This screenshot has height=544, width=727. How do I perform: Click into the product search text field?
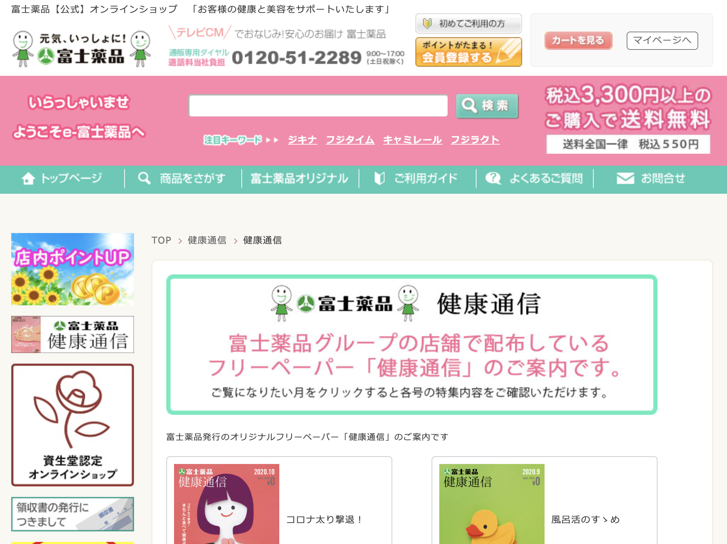[318, 106]
